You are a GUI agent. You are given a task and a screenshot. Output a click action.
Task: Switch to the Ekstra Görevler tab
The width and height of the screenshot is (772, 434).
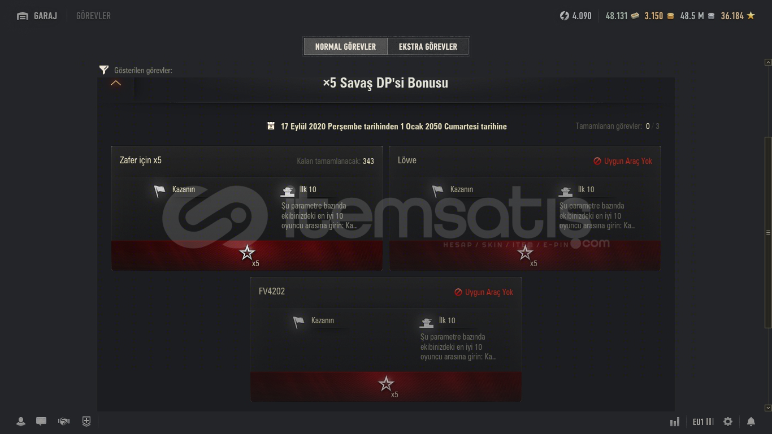coord(428,47)
